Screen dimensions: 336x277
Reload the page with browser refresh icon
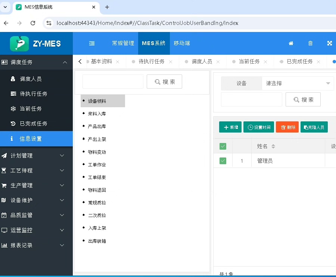[x=33, y=23]
